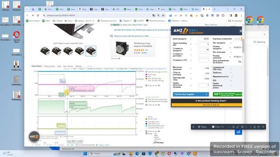The height and width of the screenshot is (157, 280).
Task: Bookmark this page with the star icon
Action: (x=163, y=16)
